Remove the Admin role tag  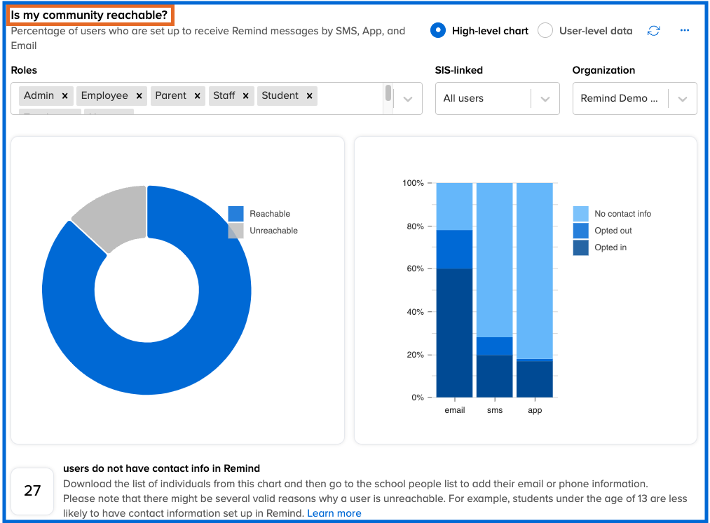(x=64, y=96)
